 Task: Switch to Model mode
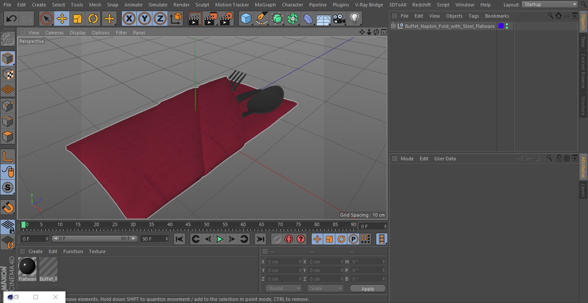pyautogui.click(x=8, y=58)
